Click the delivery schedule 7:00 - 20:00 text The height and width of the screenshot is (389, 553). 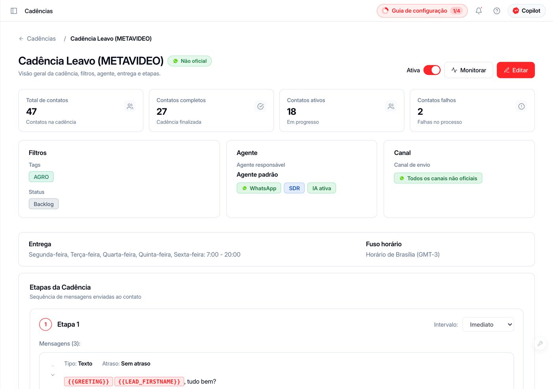tap(224, 255)
